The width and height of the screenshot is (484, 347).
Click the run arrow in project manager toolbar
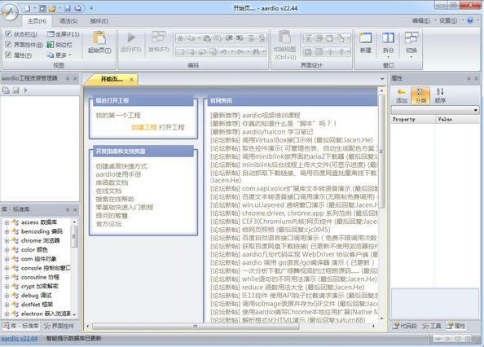pyautogui.click(x=25, y=90)
